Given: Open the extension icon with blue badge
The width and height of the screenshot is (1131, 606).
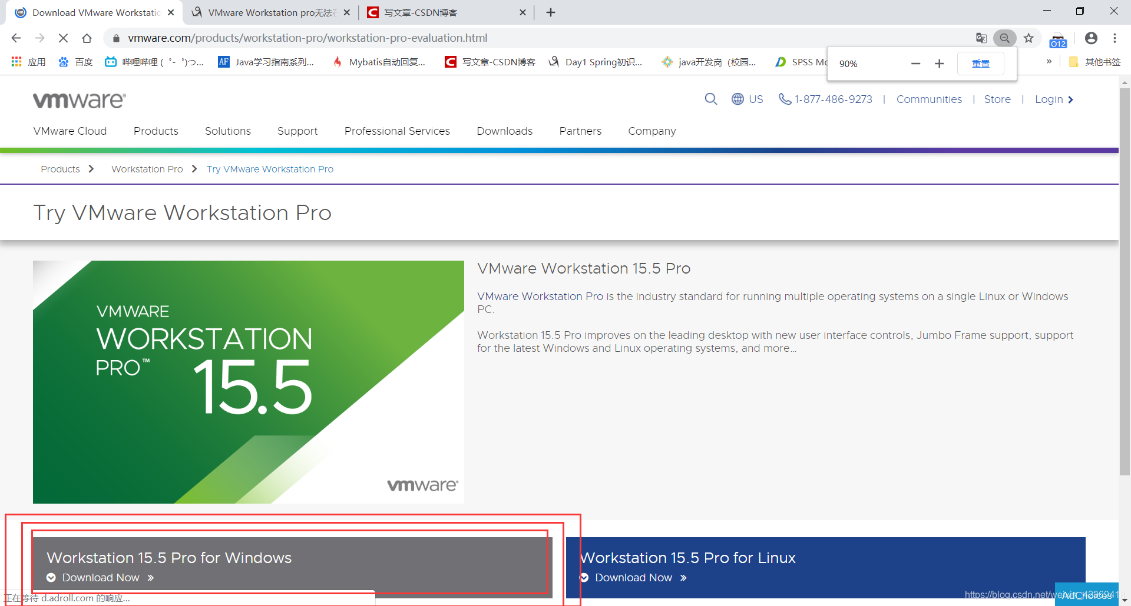Looking at the screenshot, I should click(1058, 40).
